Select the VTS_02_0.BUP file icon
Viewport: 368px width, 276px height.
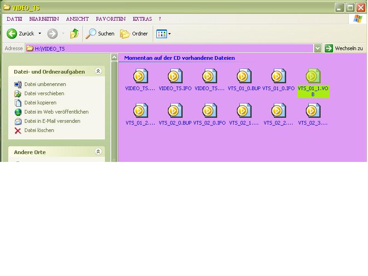(175, 110)
